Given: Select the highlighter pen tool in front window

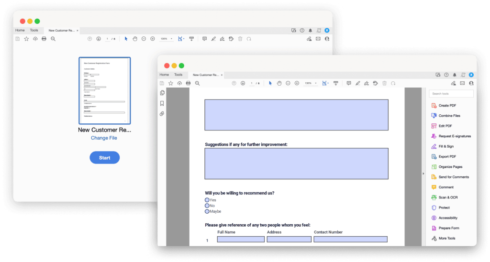Looking at the screenshot, I should 358,83.
